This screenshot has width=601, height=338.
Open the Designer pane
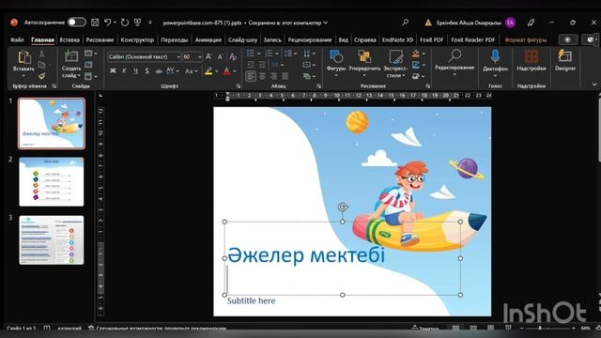click(x=565, y=56)
